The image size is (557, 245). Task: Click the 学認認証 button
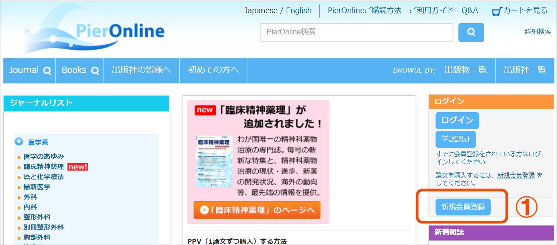455,139
